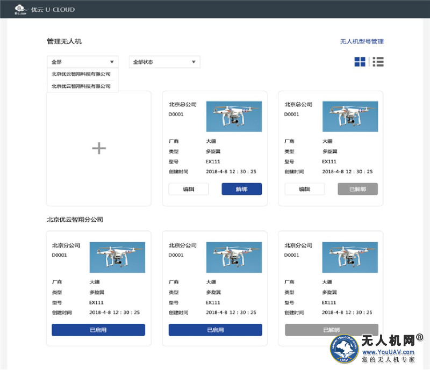Switch to list view layout icon
Screen dimensions: 430x370
coord(378,62)
